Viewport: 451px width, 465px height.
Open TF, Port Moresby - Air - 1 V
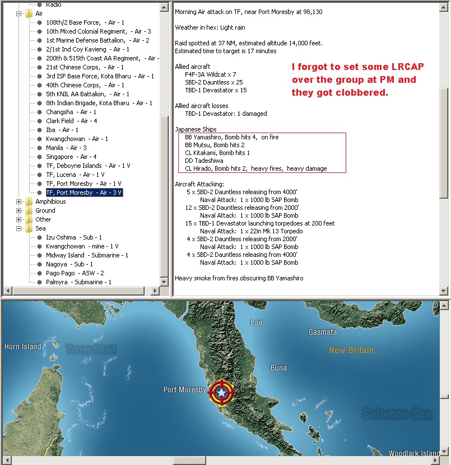83,184
